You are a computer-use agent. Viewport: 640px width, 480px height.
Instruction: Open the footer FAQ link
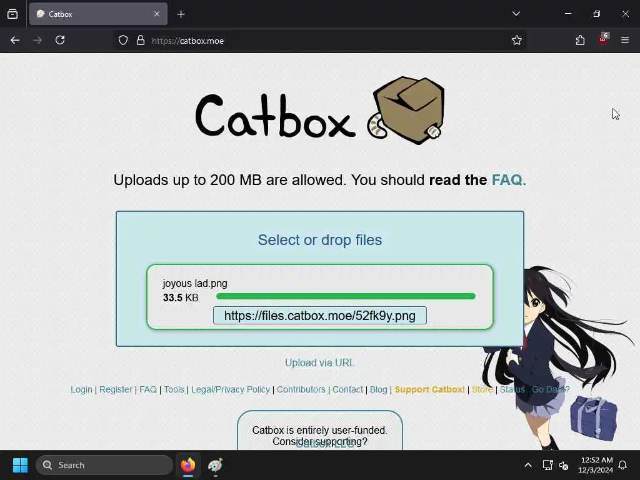pyautogui.click(x=147, y=389)
